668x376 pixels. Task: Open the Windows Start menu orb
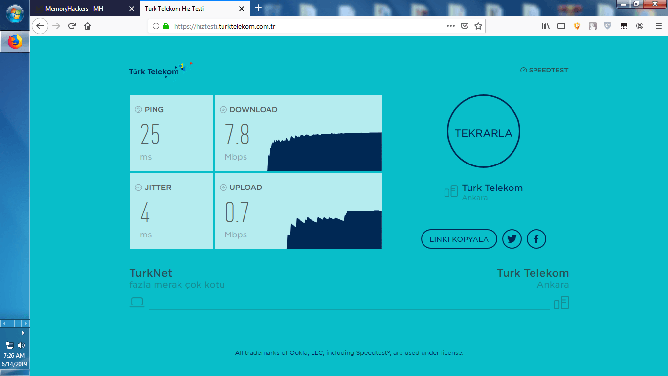pyautogui.click(x=15, y=14)
